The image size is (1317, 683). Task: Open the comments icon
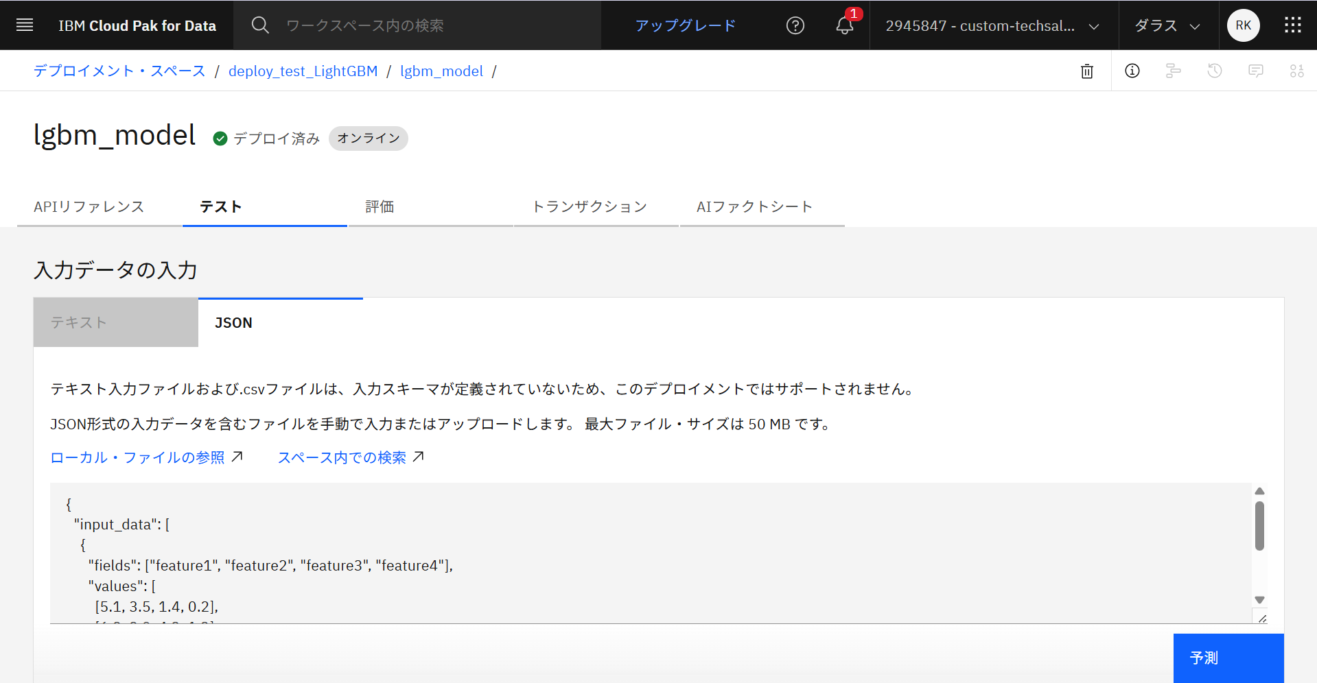coord(1256,71)
